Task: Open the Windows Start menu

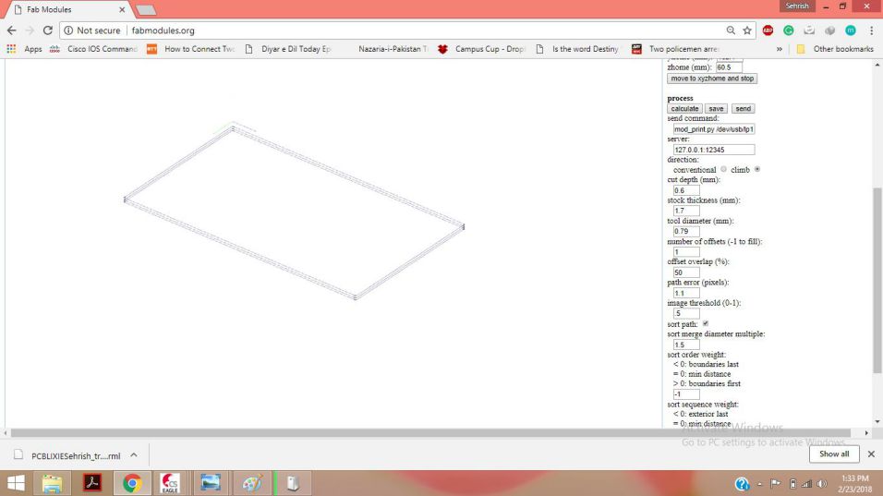Action: coord(16,483)
